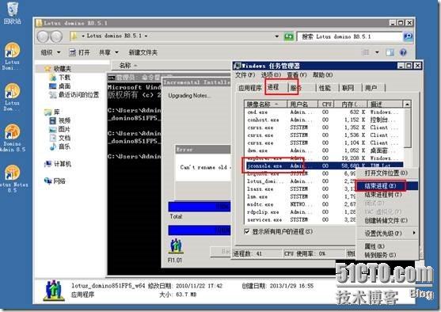Click the 打开 button in Explorer toolbar

pyautogui.click(x=80, y=52)
